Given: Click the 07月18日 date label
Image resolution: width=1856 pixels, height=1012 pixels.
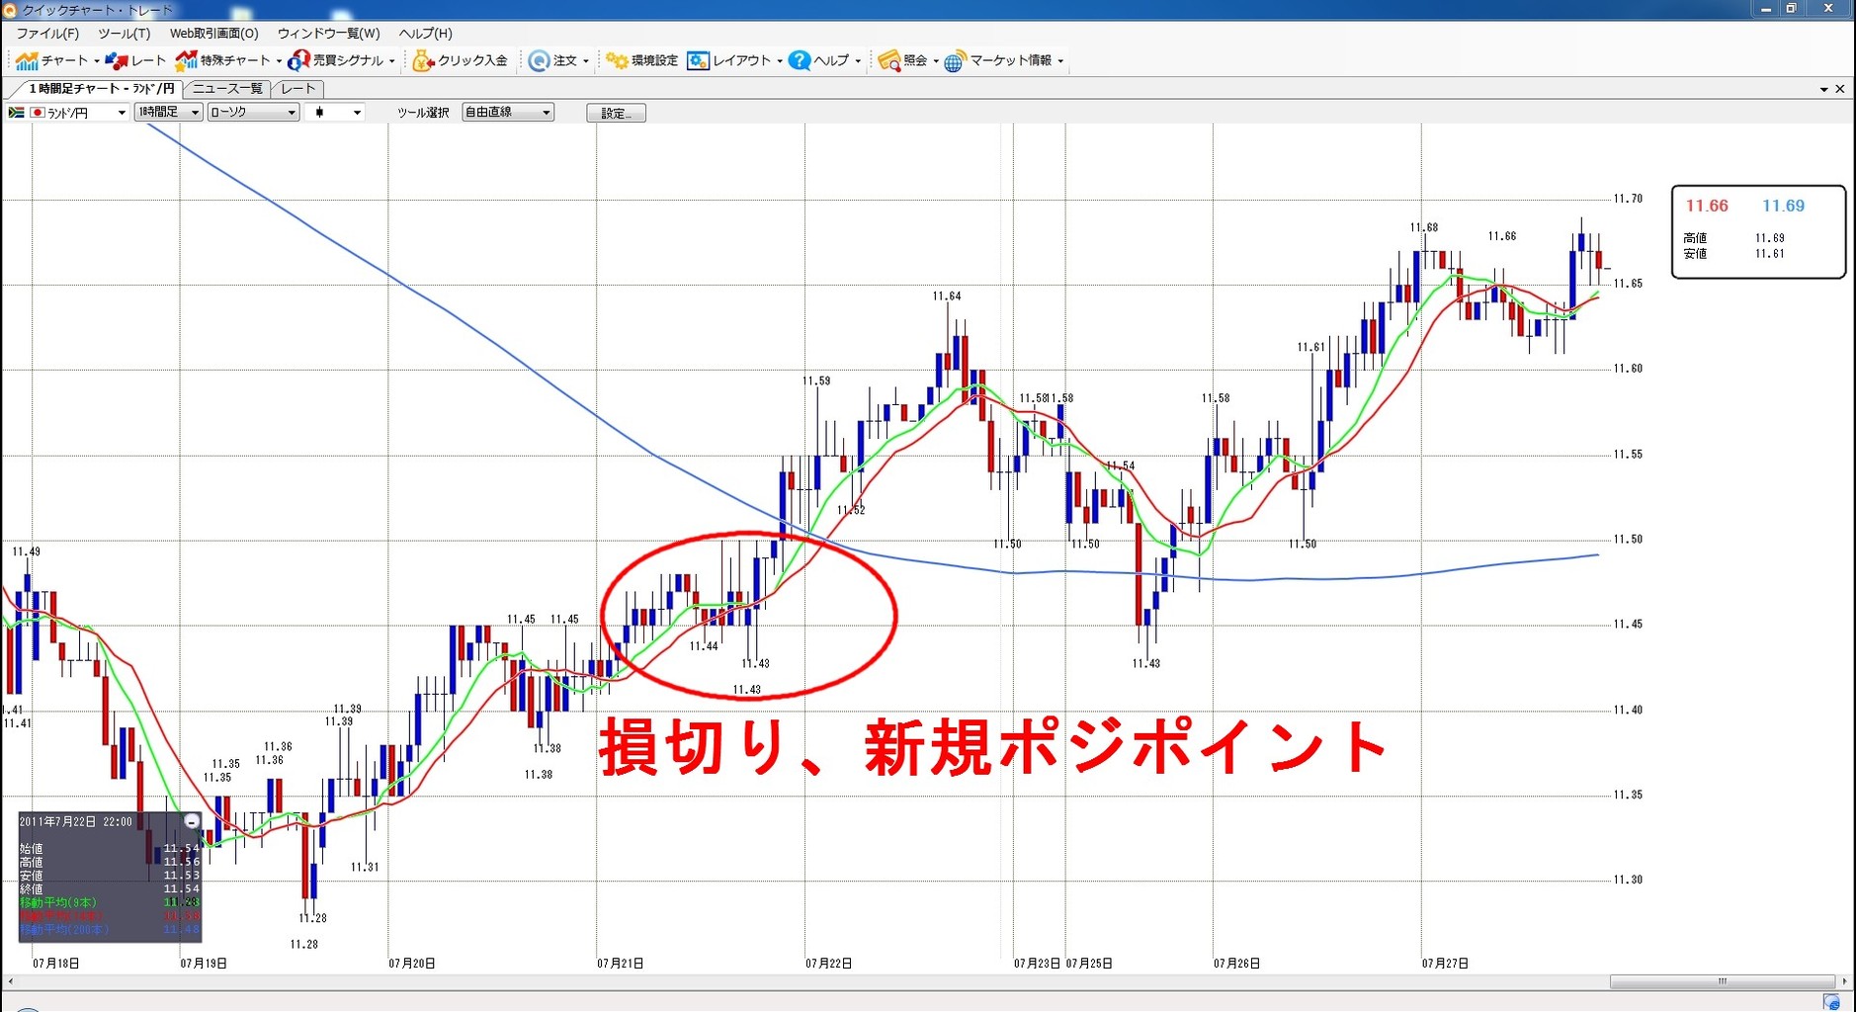Looking at the screenshot, I should pos(56,963).
